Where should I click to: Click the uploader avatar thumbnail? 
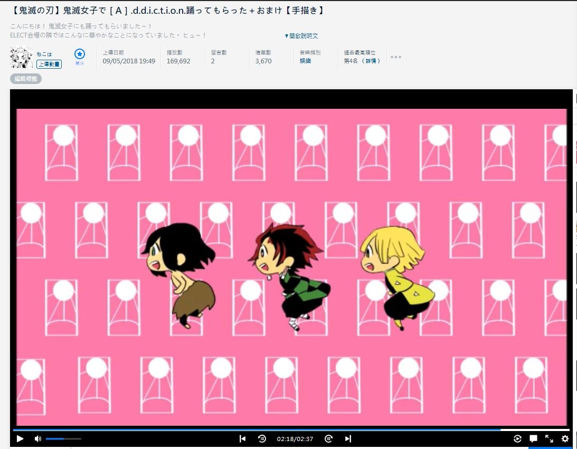[21, 57]
